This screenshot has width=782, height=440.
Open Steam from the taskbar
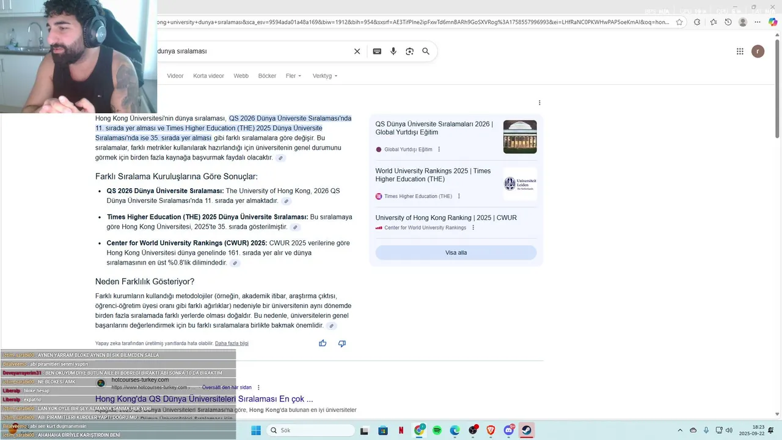[x=527, y=430]
